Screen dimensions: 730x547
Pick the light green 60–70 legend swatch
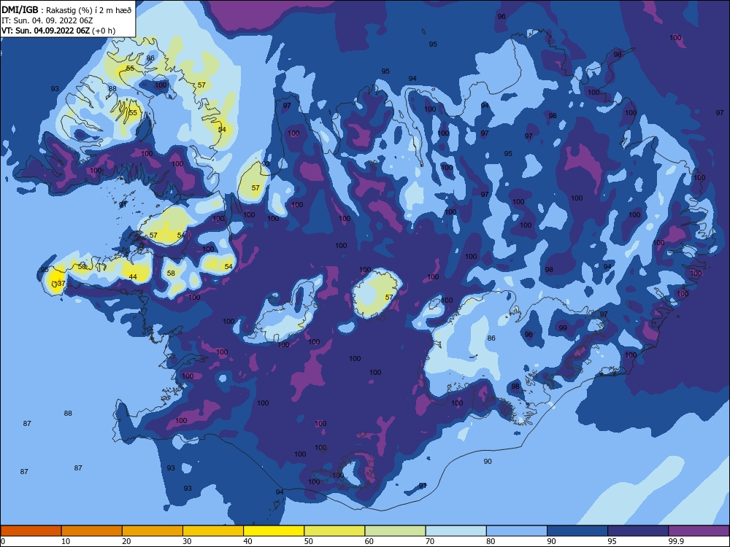[x=395, y=531]
